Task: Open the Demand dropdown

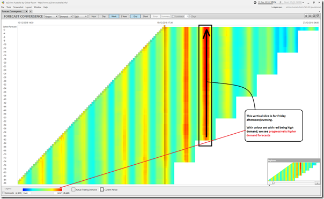Action: (x=66, y=16)
